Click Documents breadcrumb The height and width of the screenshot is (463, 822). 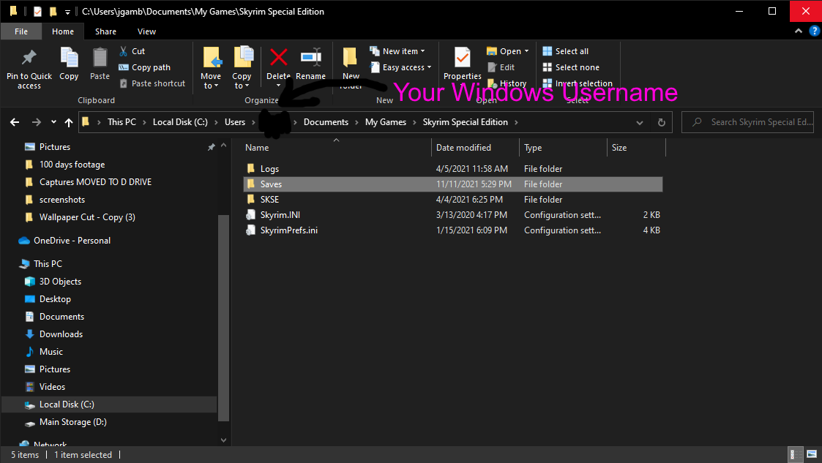(326, 122)
